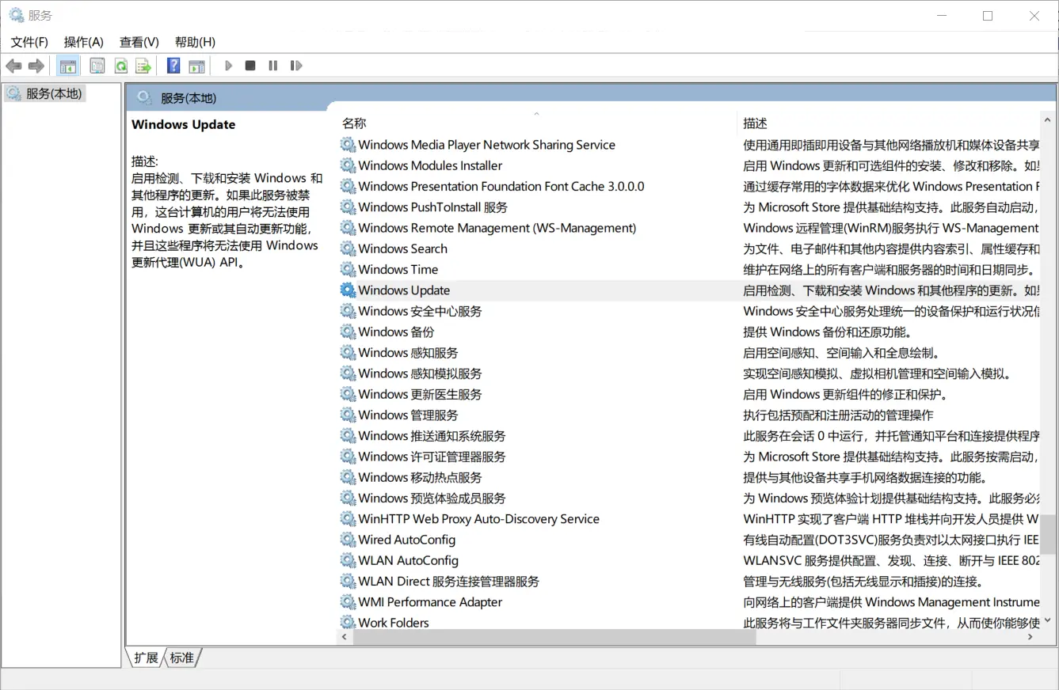Viewport: 1059px width, 690px height.
Task: Select Windows 感知模拟服务 row
Action: point(688,373)
